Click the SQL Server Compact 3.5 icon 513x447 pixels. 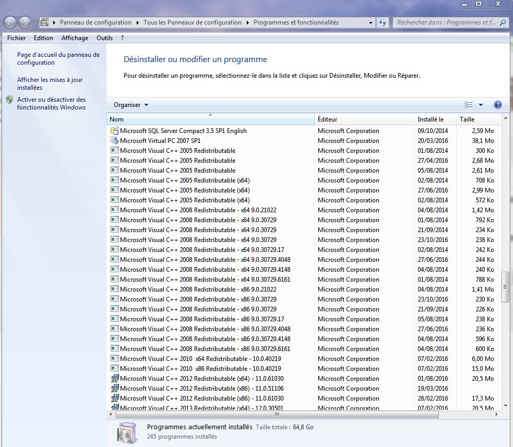click(115, 131)
